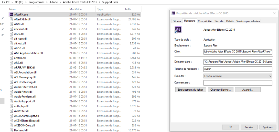This screenshot has width=279, height=132.
Task: Click the aif_core.dll file icon
Action: click(11, 39)
